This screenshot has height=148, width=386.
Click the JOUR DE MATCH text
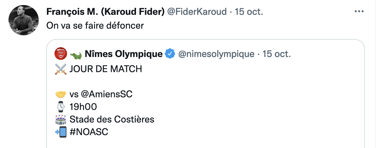coord(106,69)
